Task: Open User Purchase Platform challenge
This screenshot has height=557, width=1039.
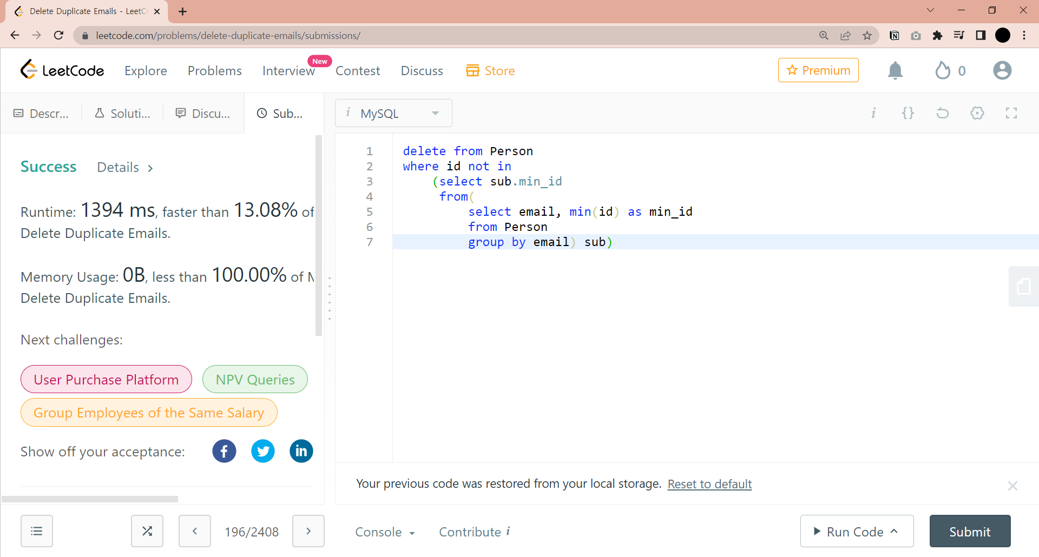Action: click(106, 379)
